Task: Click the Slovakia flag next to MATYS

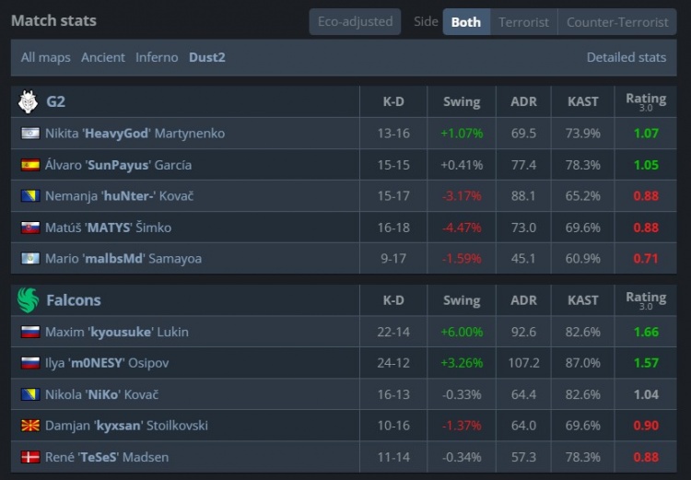Action: click(30, 228)
